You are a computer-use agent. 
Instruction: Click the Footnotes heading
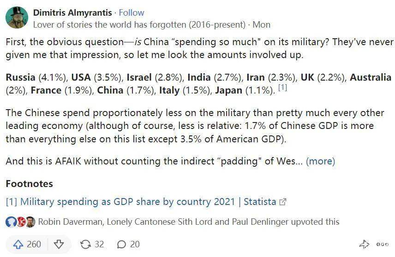click(x=29, y=184)
